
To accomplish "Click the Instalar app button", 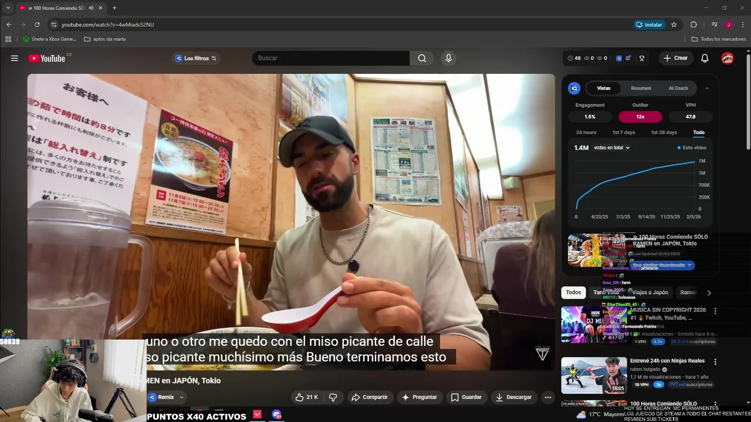I will point(649,25).
